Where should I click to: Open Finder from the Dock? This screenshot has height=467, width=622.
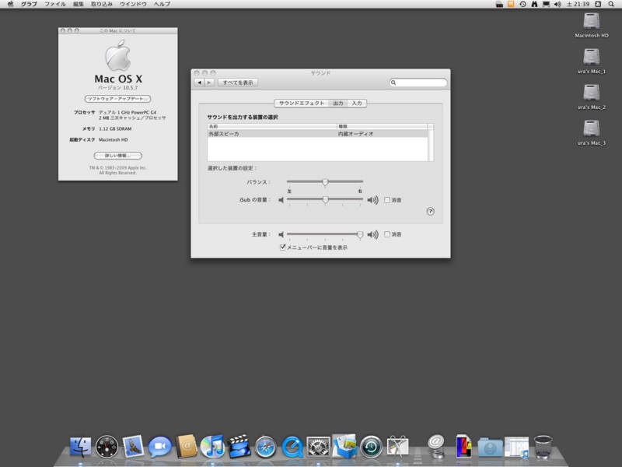[x=80, y=447]
